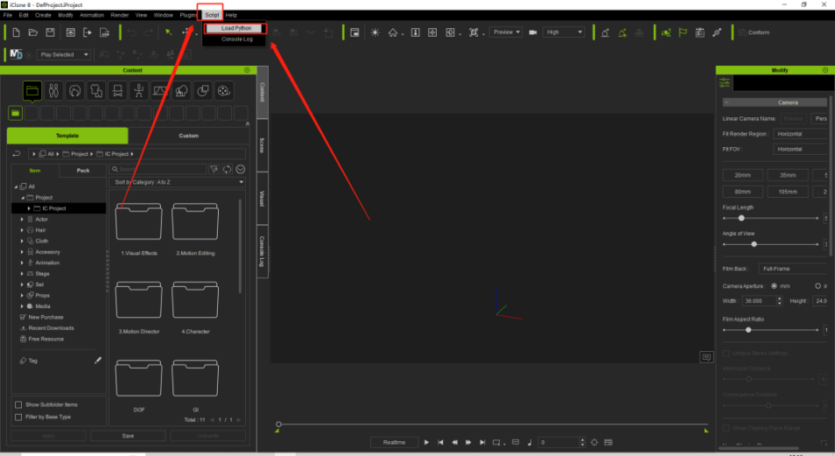835x456 pixels.
Task: Expand the Animation tree item
Action: click(x=22, y=263)
